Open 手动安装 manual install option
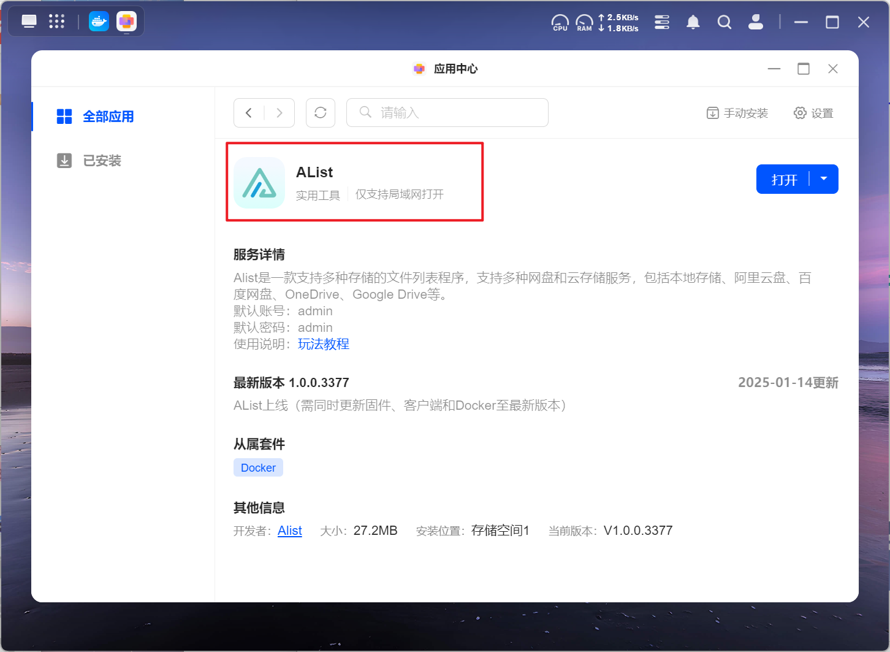Viewport: 890px width, 652px height. [x=737, y=113]
